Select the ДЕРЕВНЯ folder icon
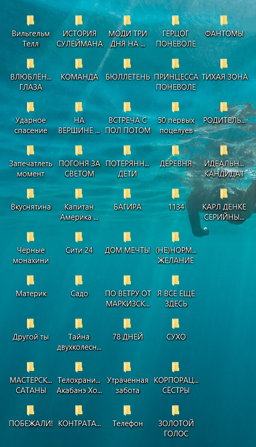This screenshot has height=447, width=256. tap(176, 150)
